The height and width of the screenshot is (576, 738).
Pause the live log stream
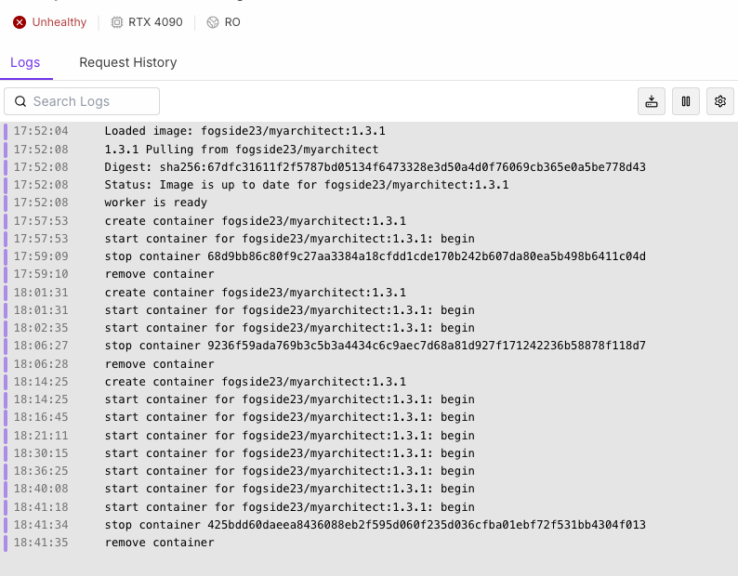(686, 101)
